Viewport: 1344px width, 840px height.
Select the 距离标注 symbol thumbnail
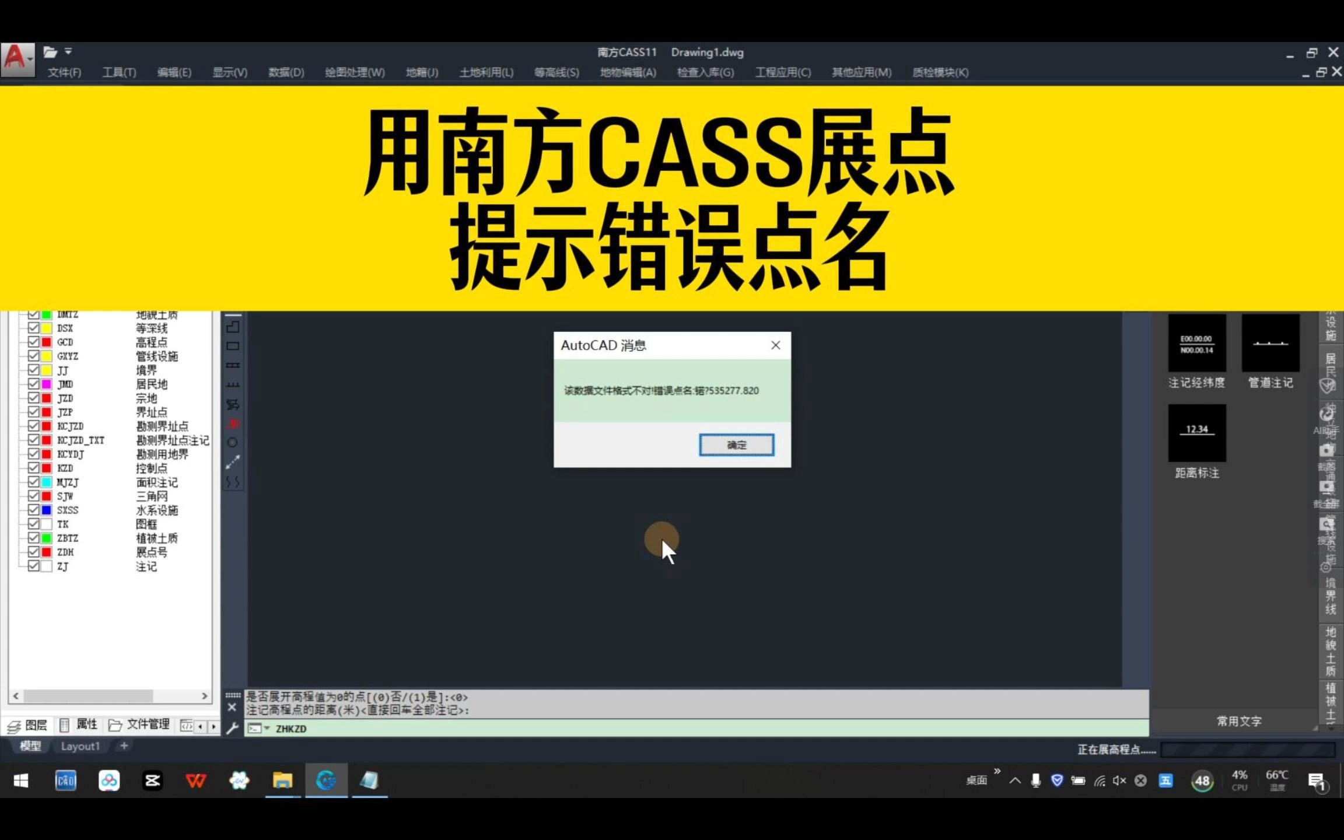coord(1197,433)
